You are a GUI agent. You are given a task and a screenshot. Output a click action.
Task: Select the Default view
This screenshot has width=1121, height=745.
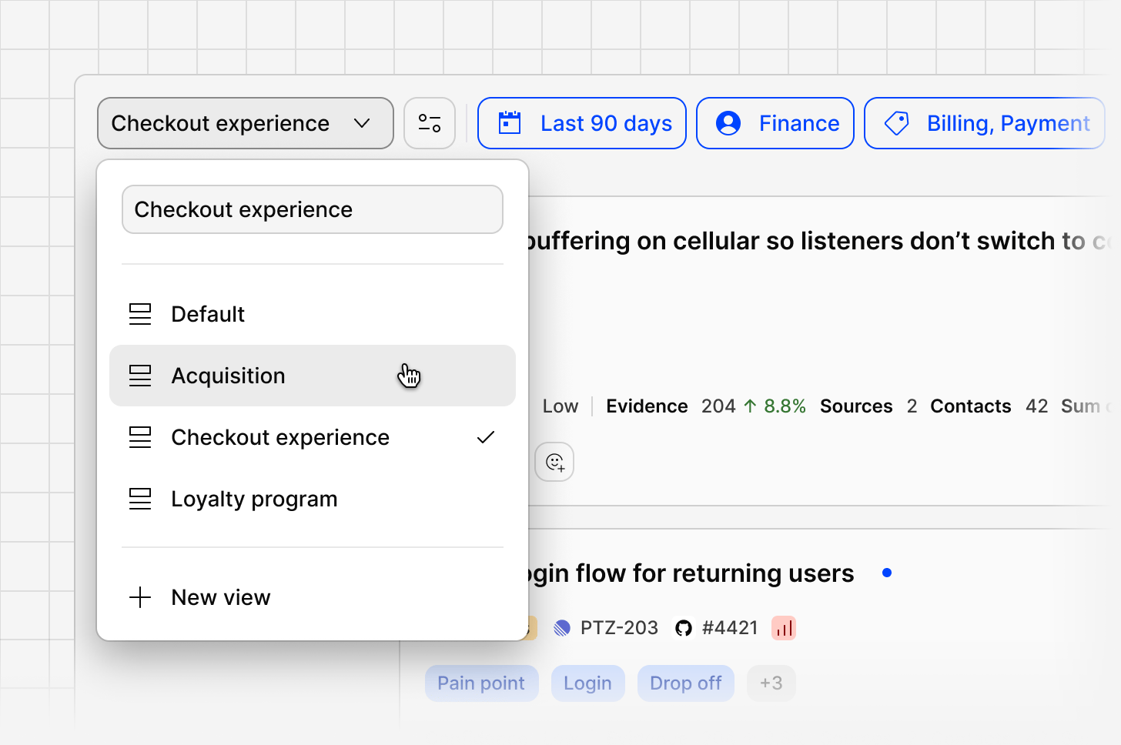313,314
